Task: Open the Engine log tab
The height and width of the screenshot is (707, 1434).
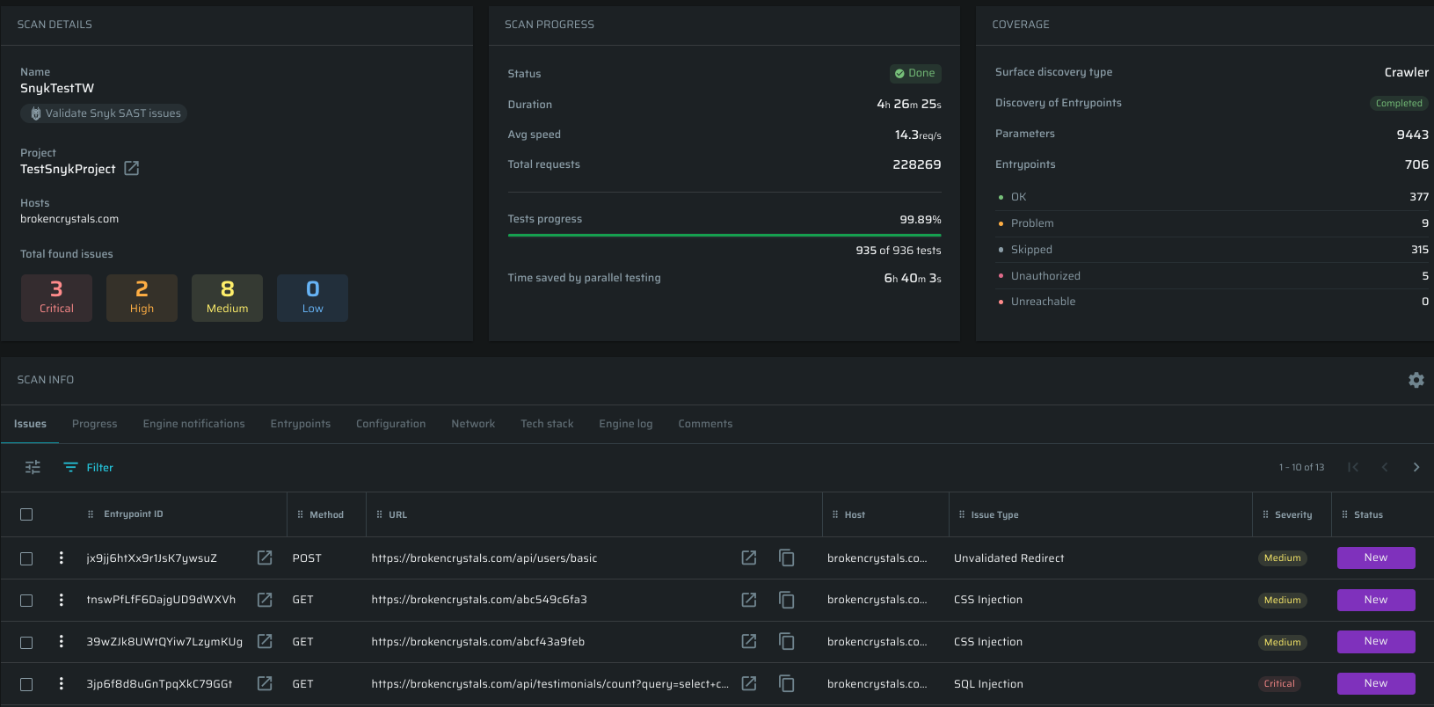Action: (625, 424)
